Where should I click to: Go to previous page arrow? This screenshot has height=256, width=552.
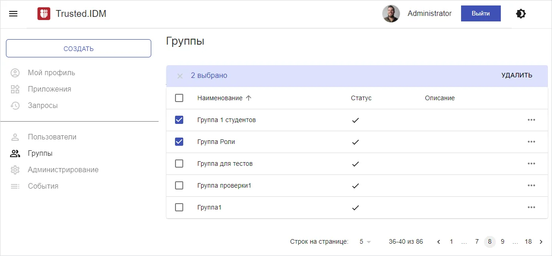pos(439,242)
